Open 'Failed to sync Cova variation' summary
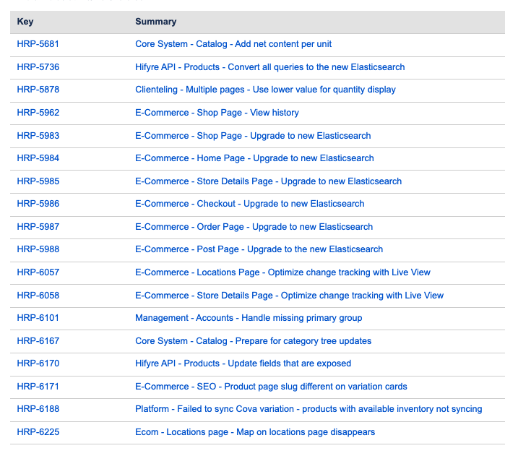 (x=308, y=409)
